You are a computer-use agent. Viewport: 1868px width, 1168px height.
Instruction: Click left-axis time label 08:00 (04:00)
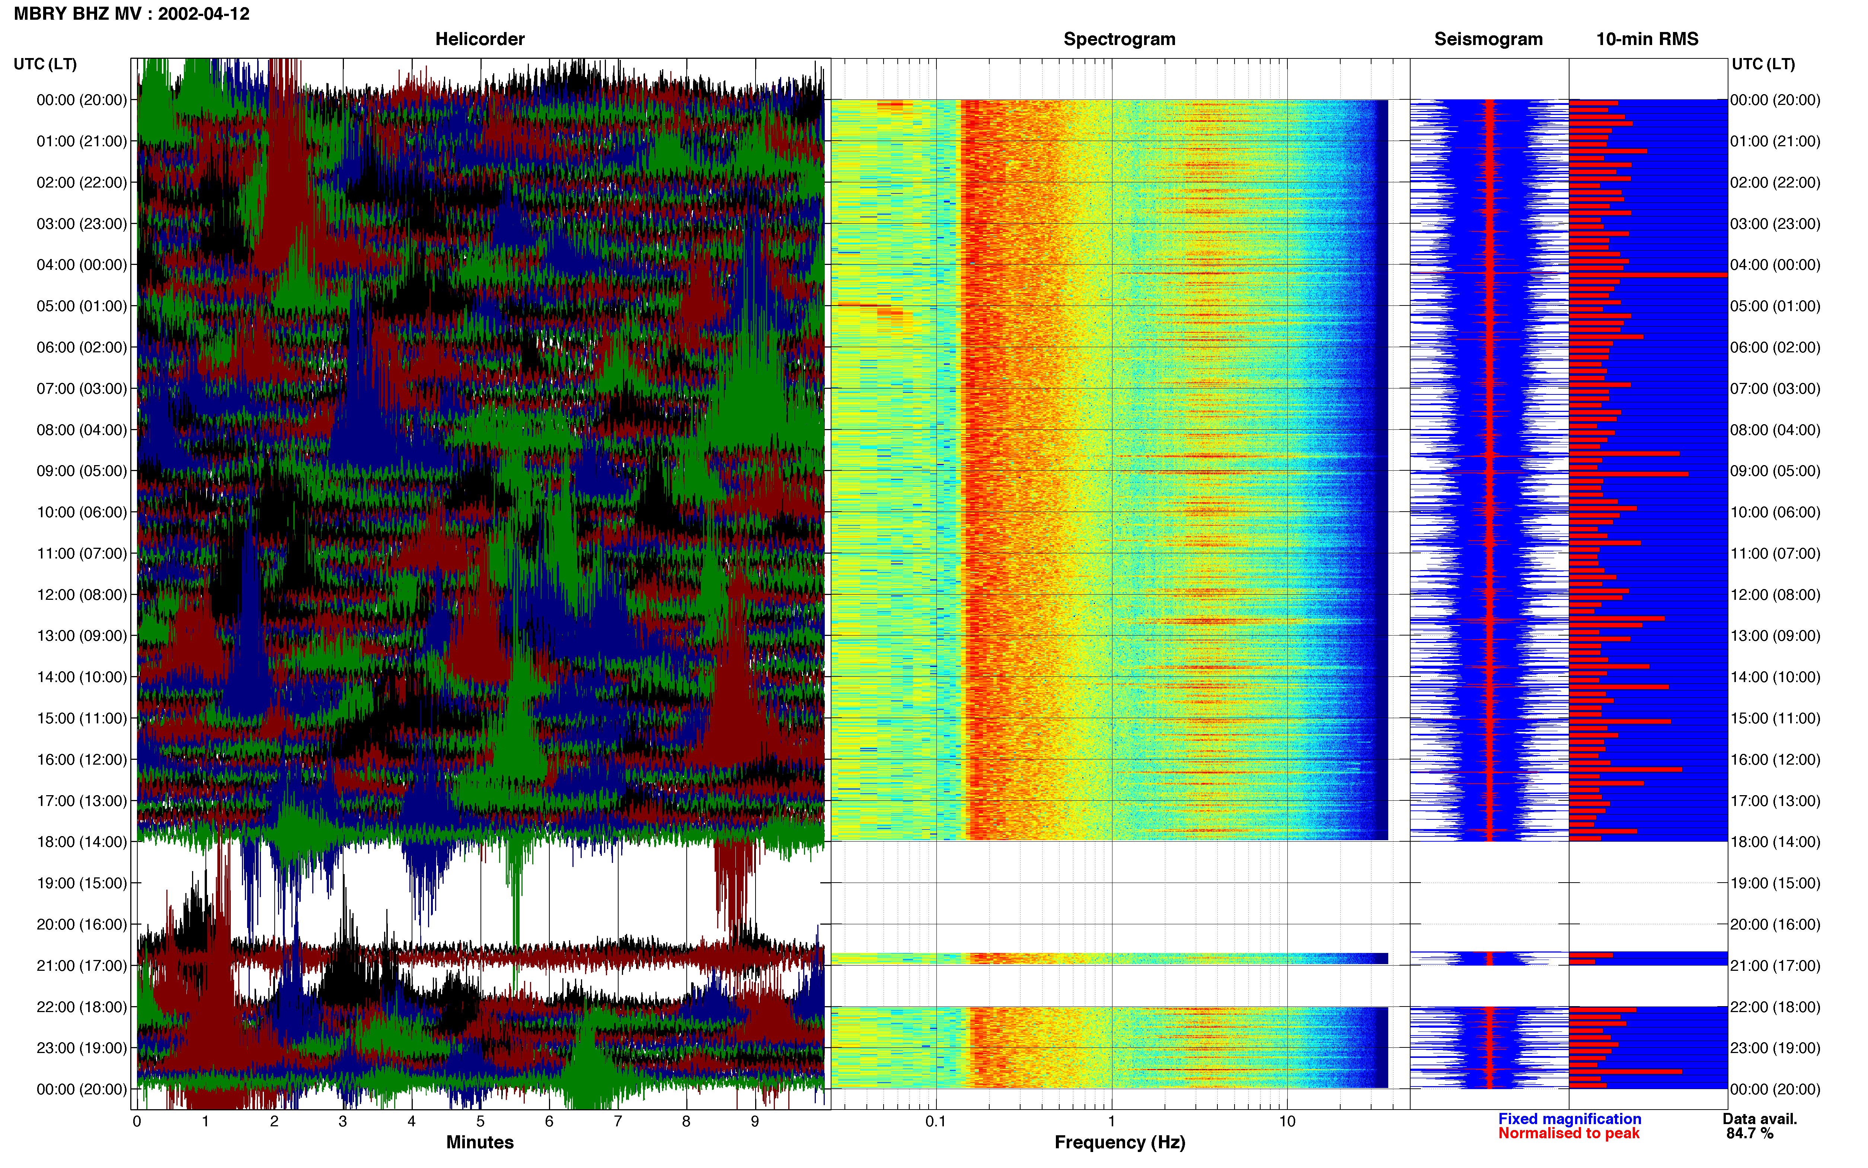coord(82,429)
